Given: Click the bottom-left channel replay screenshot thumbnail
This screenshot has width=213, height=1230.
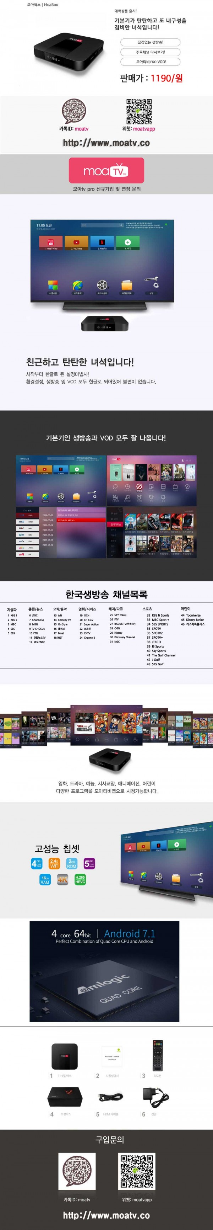Looking at the screenshot, I should (60, 532).
